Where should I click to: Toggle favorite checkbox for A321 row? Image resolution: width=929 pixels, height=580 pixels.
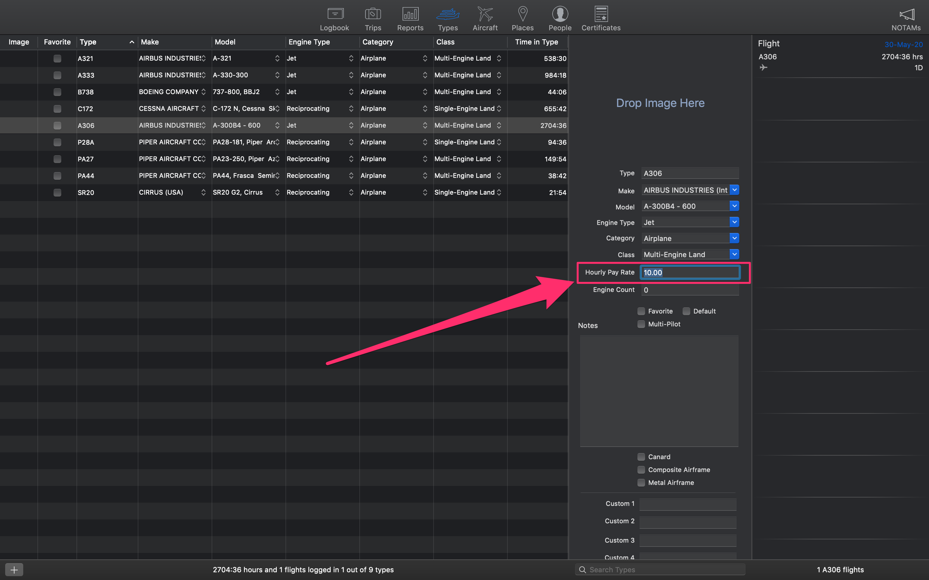click(57, 58)
